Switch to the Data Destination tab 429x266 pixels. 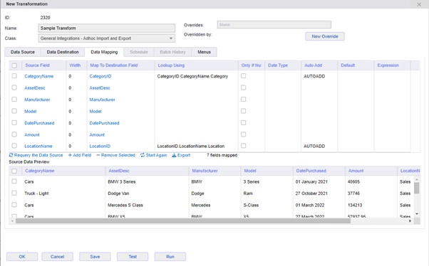[63, 52]
